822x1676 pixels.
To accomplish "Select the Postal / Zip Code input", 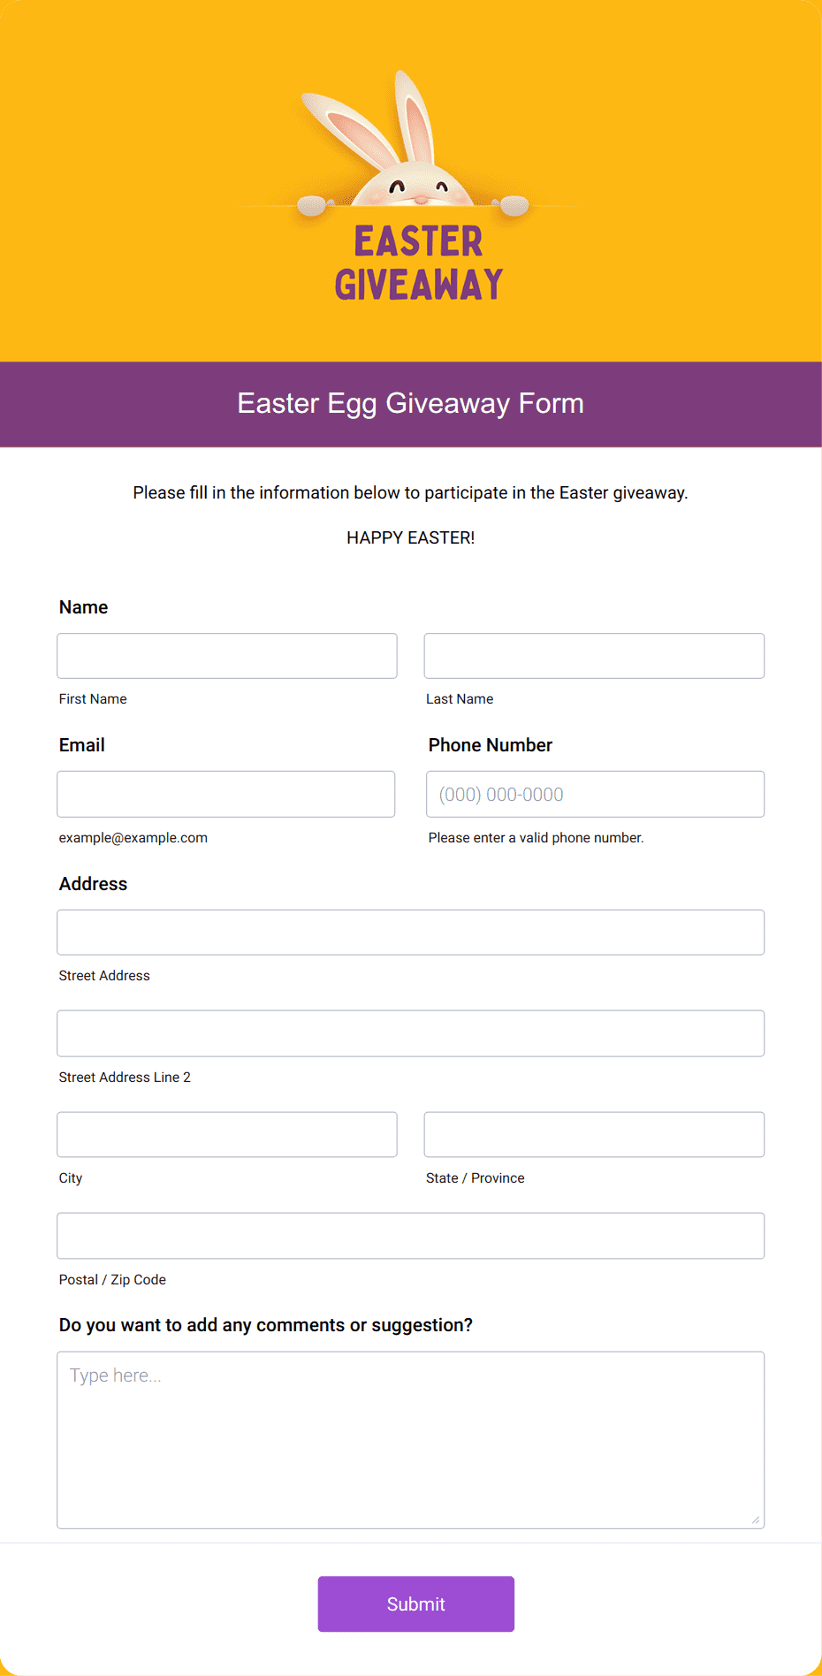I will [x=411, y=1236].
